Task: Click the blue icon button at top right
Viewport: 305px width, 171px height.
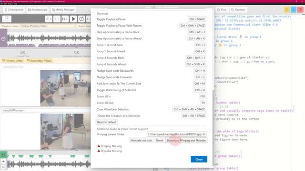Action: click(294, 9)
